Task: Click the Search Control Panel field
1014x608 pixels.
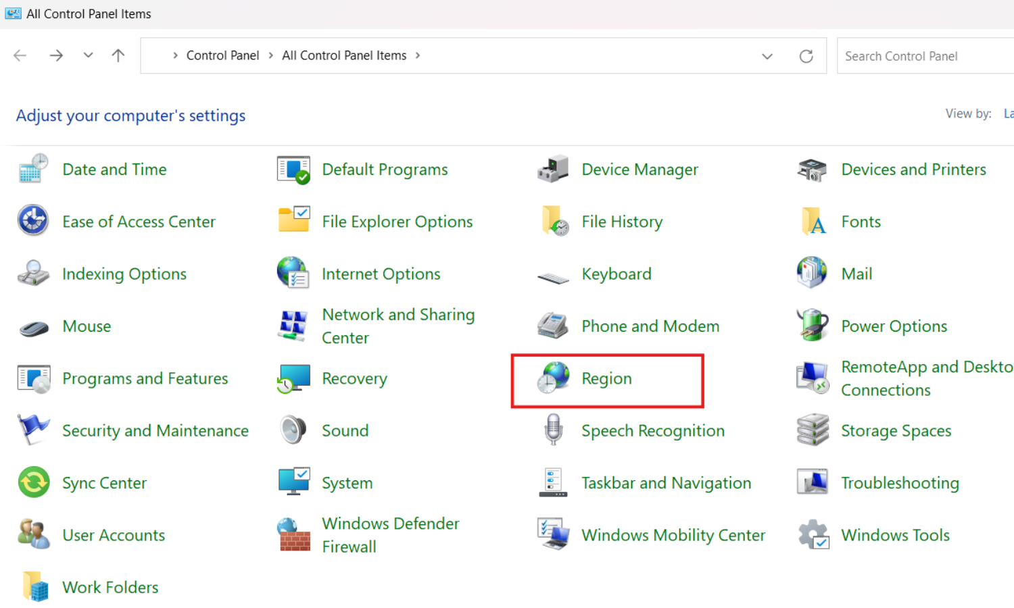Action: (923, 56)
